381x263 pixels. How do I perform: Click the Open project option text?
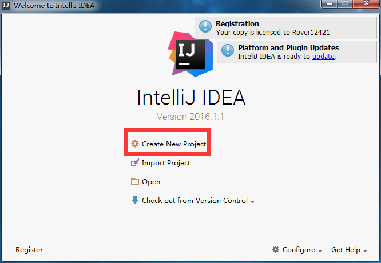pos(151,182)
